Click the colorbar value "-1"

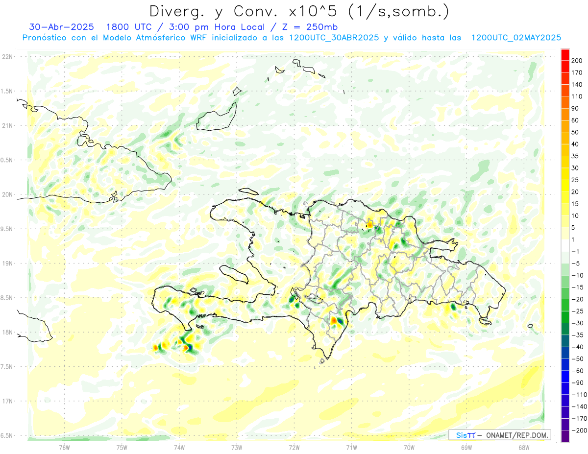pos(576,252)
